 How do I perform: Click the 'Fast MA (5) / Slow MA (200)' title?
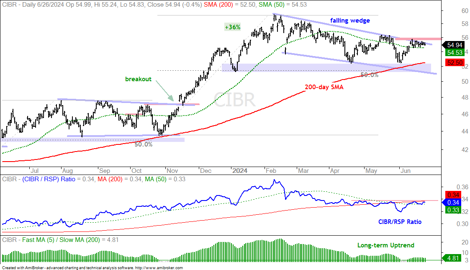click(61, 240)
